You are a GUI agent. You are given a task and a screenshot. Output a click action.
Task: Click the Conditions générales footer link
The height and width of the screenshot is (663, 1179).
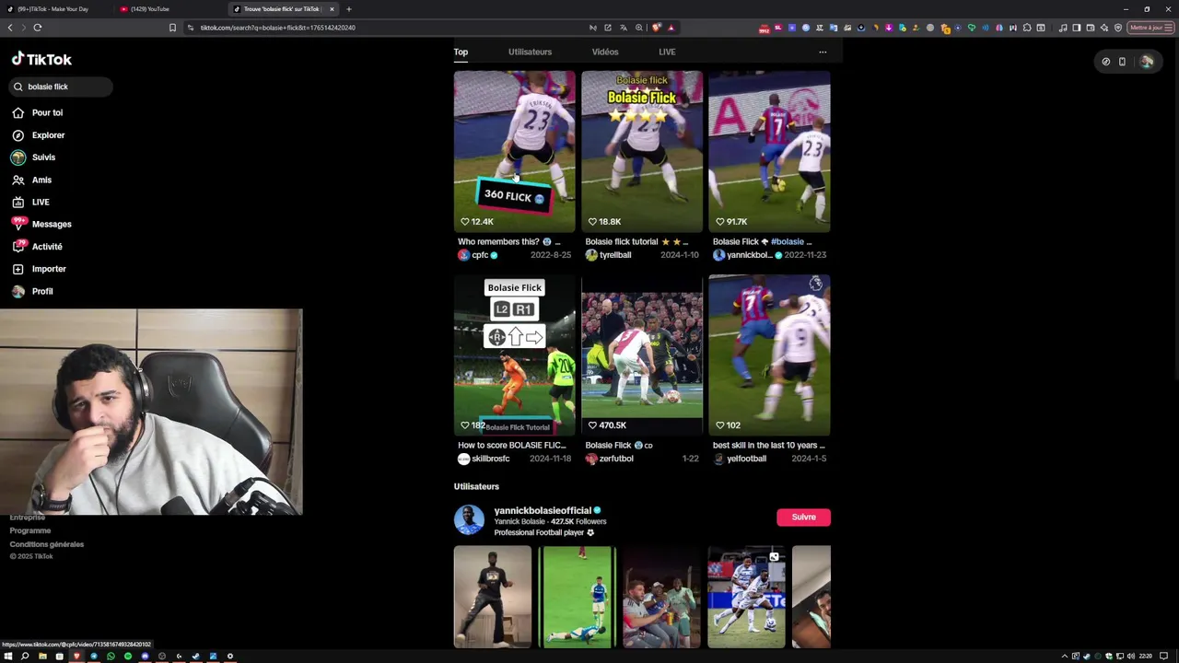coord(47,544)
